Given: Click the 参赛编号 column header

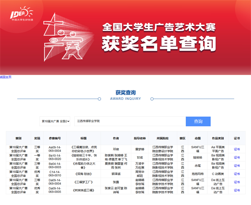Looking at the screenshot, I should 55,138.
